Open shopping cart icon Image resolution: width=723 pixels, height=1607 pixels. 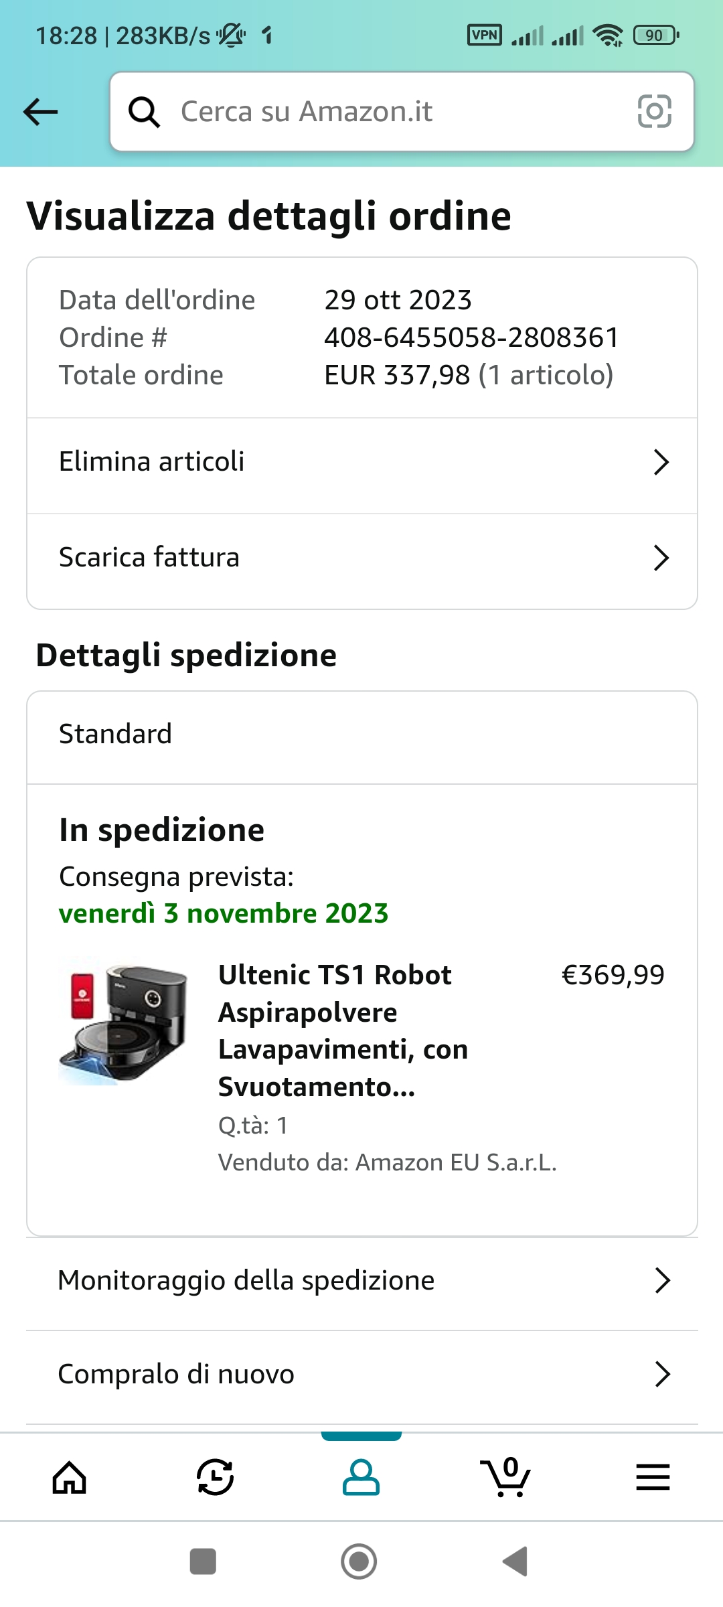tap(506, 1476)
